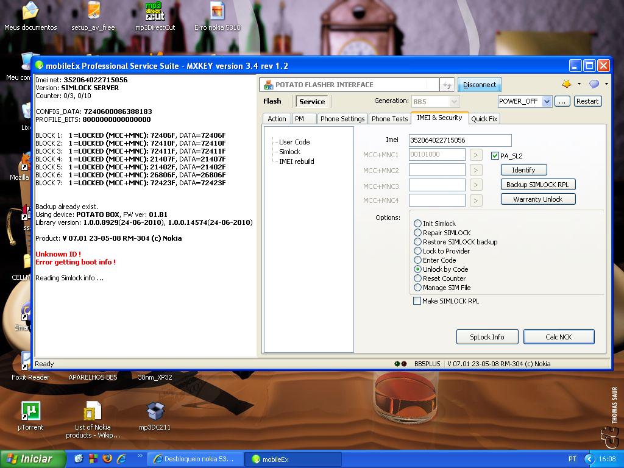The image size is (624, 468).
Task: Open the POWER_OFF mode dropdown
Action: click(x=547, y=102)
